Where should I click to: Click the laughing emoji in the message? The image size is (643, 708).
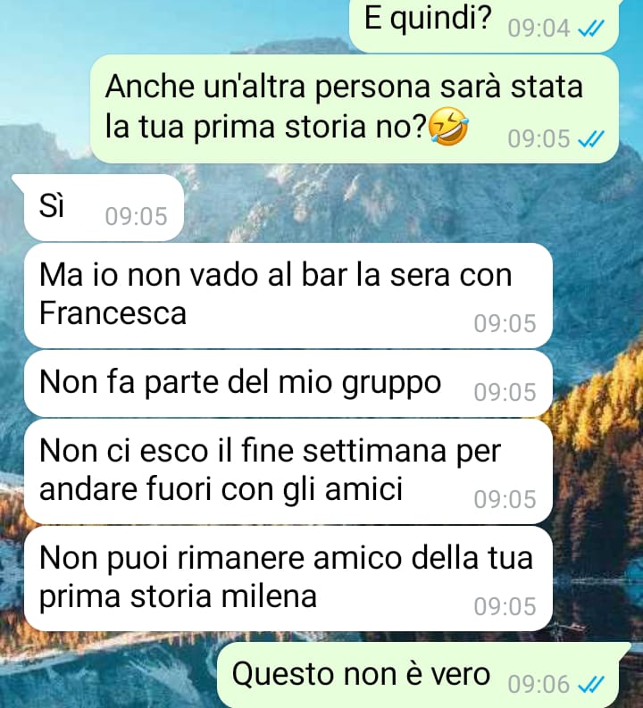[x=448, y=127]
